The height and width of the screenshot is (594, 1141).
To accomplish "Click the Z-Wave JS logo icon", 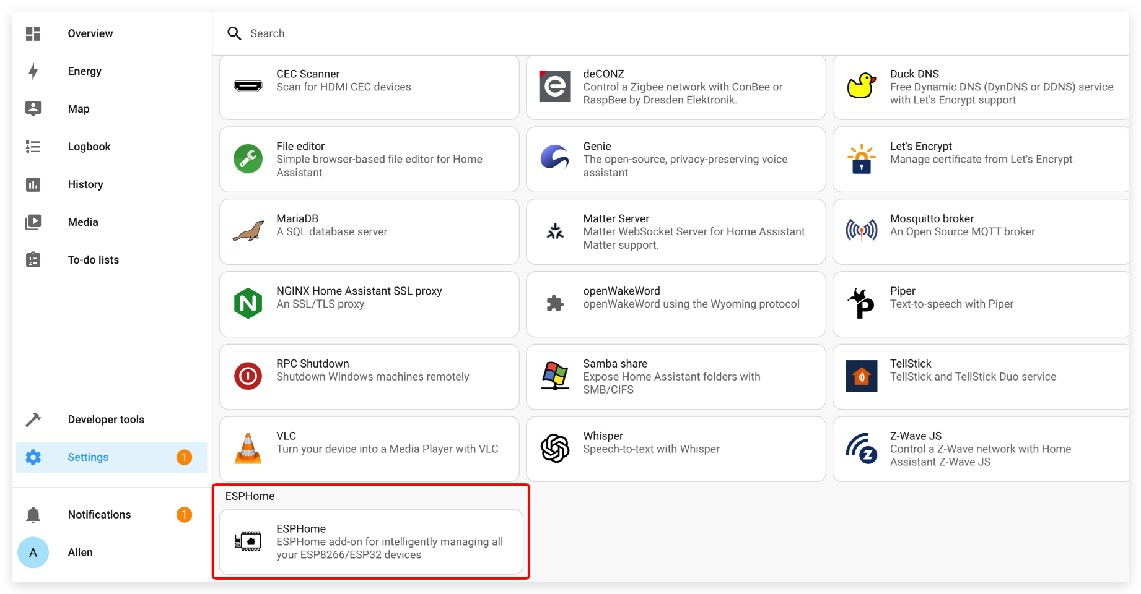I will point(862,449).
